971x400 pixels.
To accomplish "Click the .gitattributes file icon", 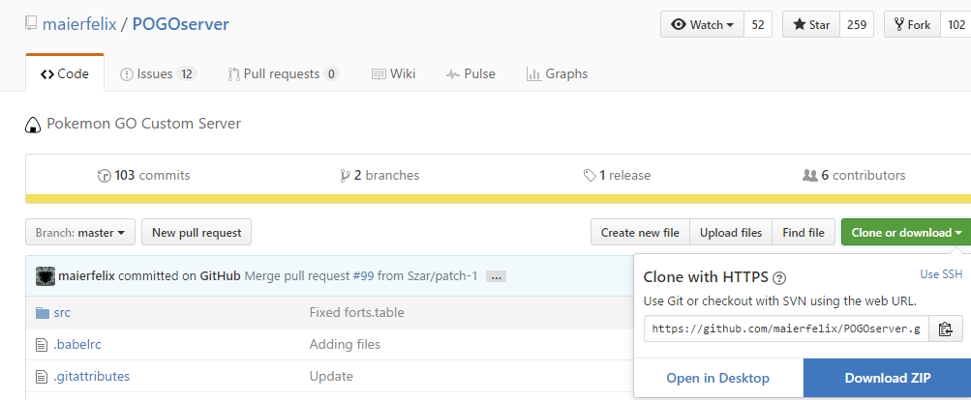I will (x=42, y=376).
